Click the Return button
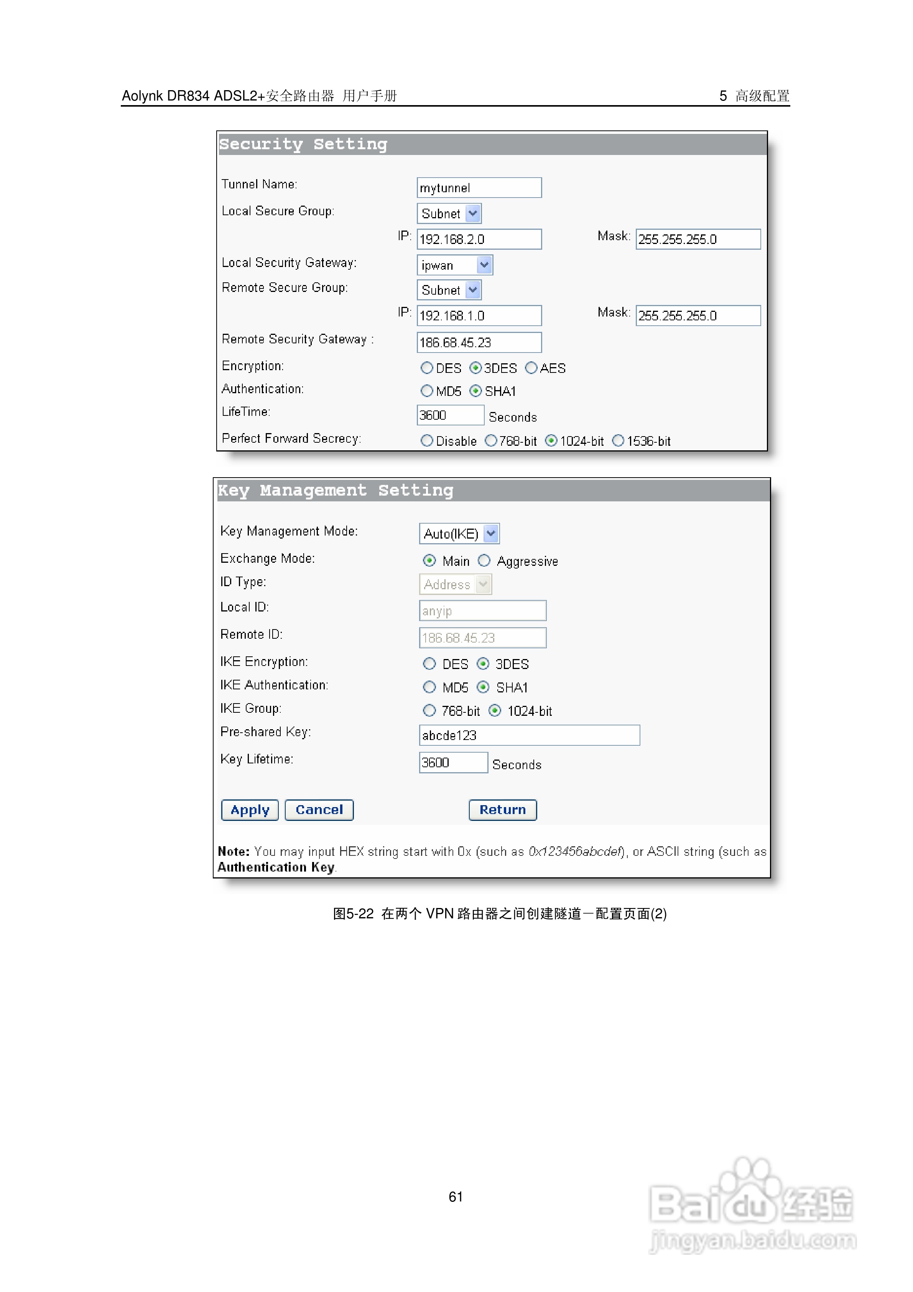Screen dimensions: 913x1292 pos(502,810)
